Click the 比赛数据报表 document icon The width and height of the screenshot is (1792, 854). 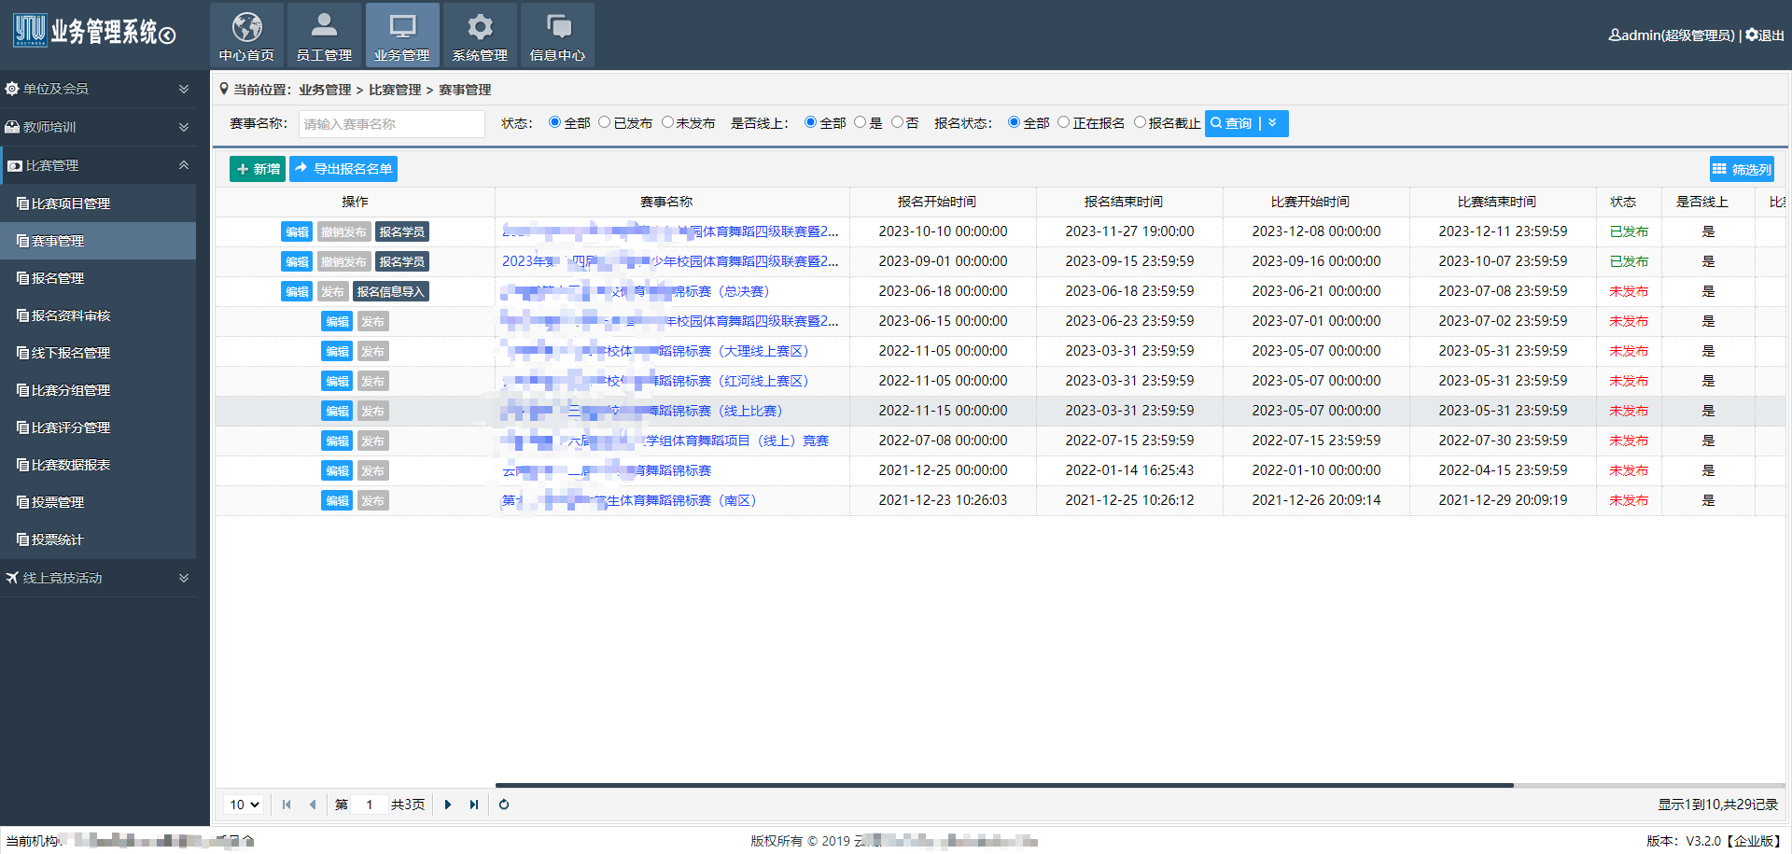pyautogui.click(x=22, y=465)
